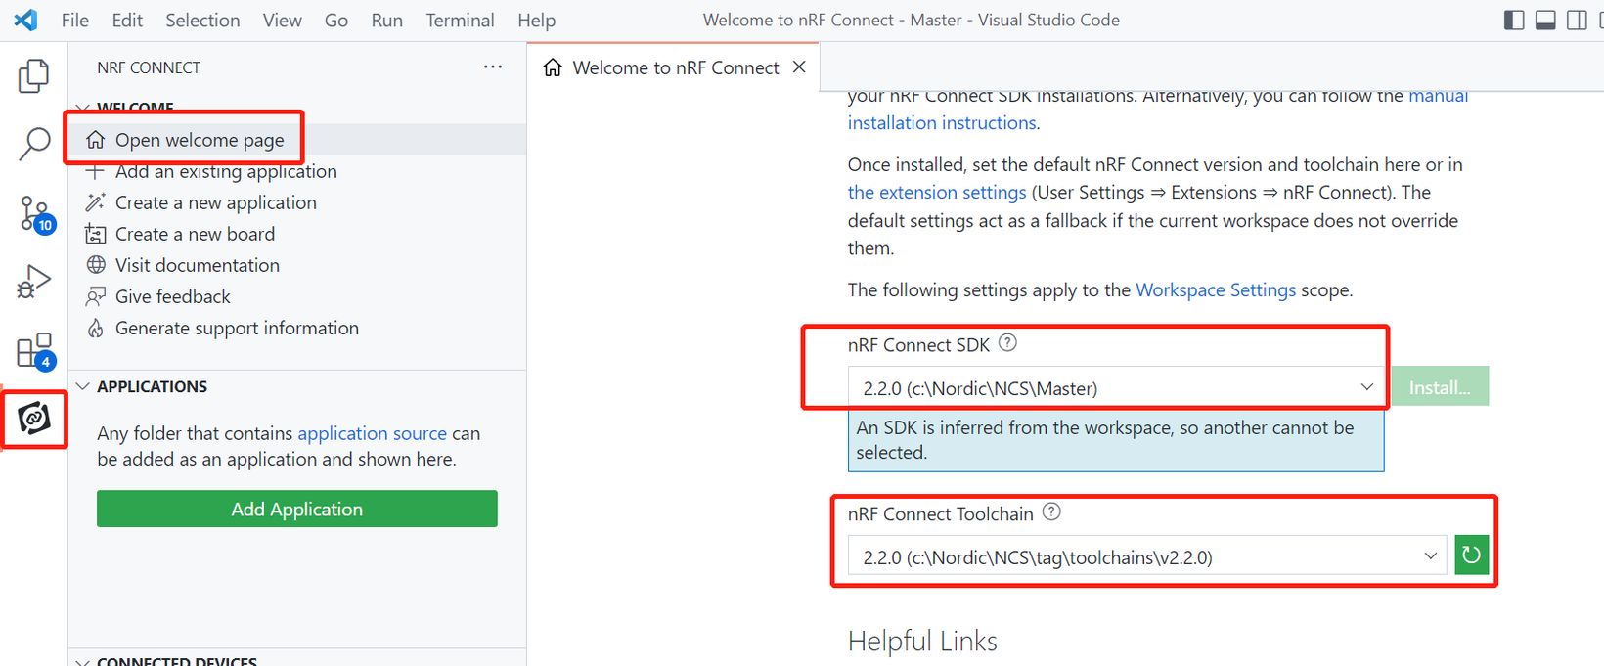Click help icon beside nRF Connect SDK
This screenshot has height=666, width=1604.
[x=1007, y=343]
